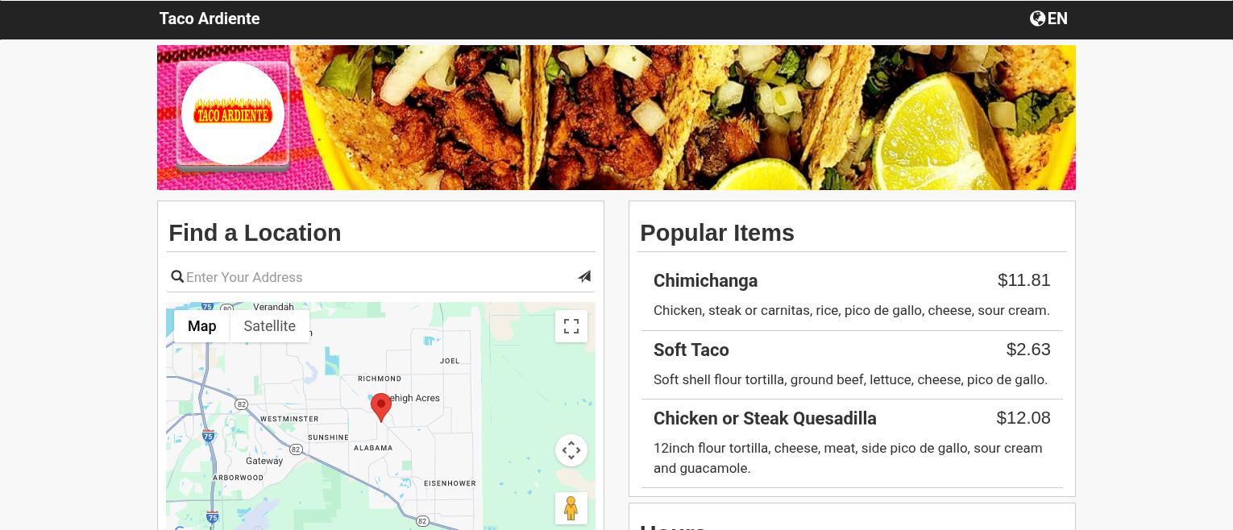Click the search magnifier icon
The width and height of the screenshot is (1233, 530).
pyautogui.click(x=177, y=277)
